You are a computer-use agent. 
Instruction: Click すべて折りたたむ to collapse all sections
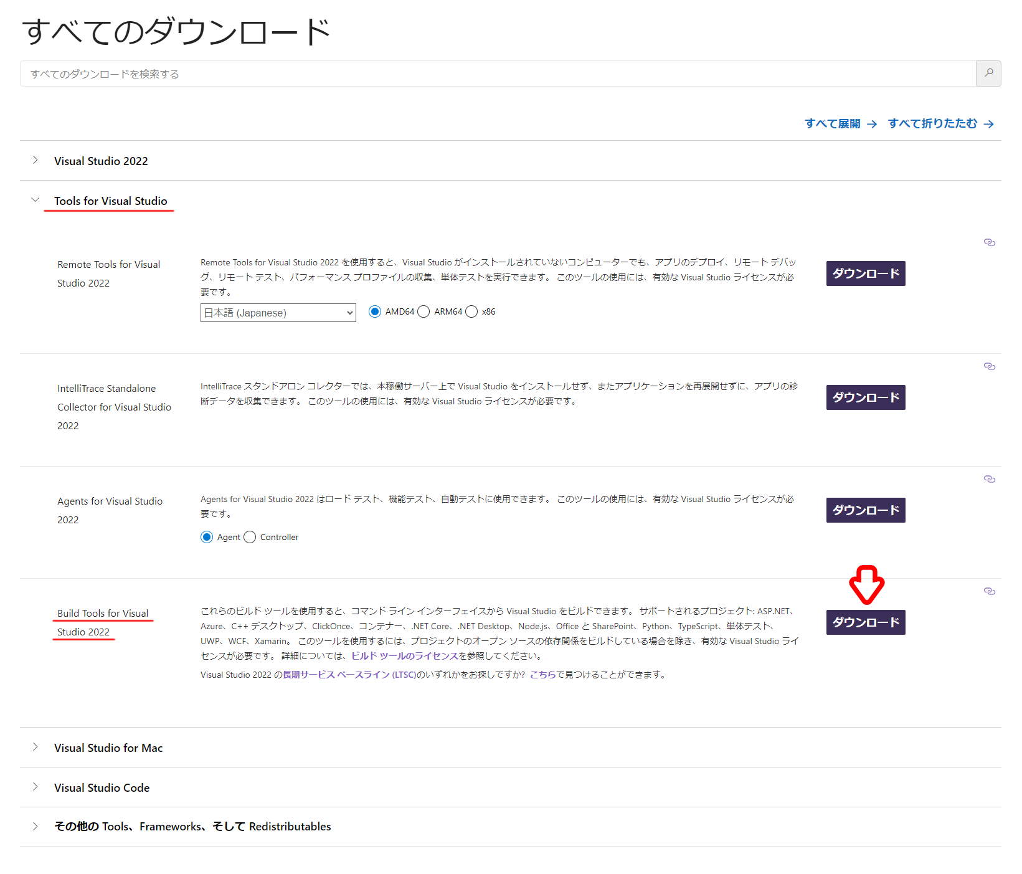pyautogui.click(x=932, y=123)
